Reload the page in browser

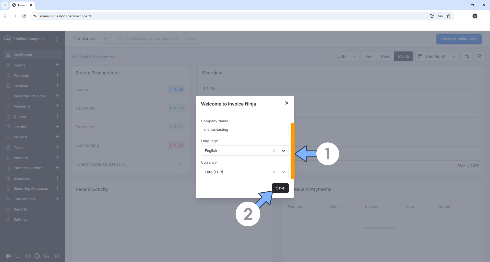coord(24,16)
